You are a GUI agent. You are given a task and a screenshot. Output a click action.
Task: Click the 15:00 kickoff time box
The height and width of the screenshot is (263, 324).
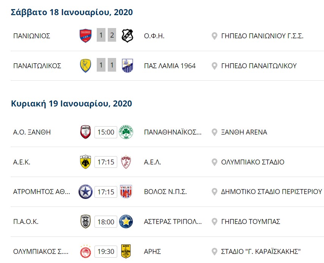tap(106, 132)
